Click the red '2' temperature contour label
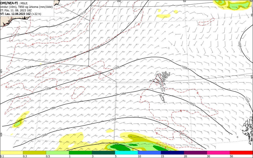Image resolution: width=253 pixels, height=158 pixels. [x=51, y=38]
